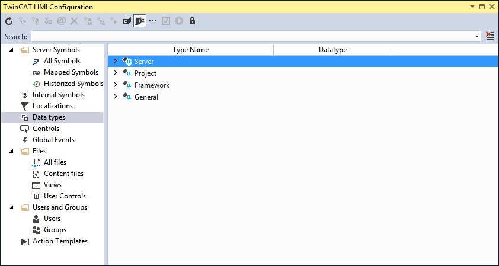Click the Files folder icon
The width and height of the screenshot is (499, 266).
(x=25, y=151)
